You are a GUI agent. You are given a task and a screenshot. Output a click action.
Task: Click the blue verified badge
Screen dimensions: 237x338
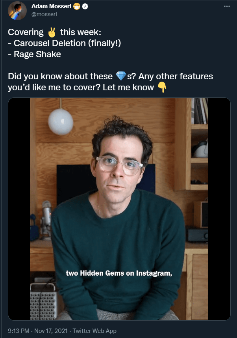pyautogui.click(x=84, y=7)
